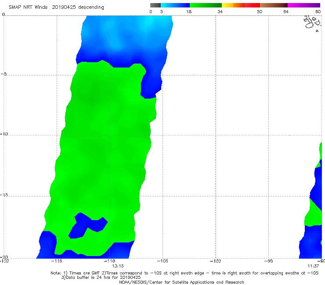The width and height of the screenshot is (325, 285).
Task: Click the light cyan region atop the swath
Action: tap(148, 23)
